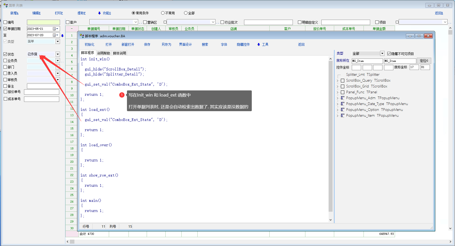Open the 类型 dropdown showing 全部
Image resolution: width=455 pixels, height=246 pixels.
(x=382, y=53)
